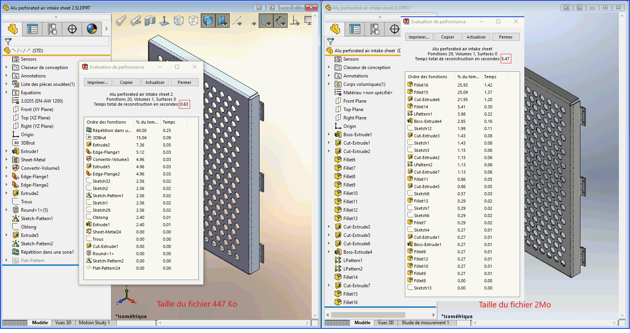Viewport: 630px width, 333px height.
Task: Open FeatureManager tree tab in left window
Action: tap(13, 29)
